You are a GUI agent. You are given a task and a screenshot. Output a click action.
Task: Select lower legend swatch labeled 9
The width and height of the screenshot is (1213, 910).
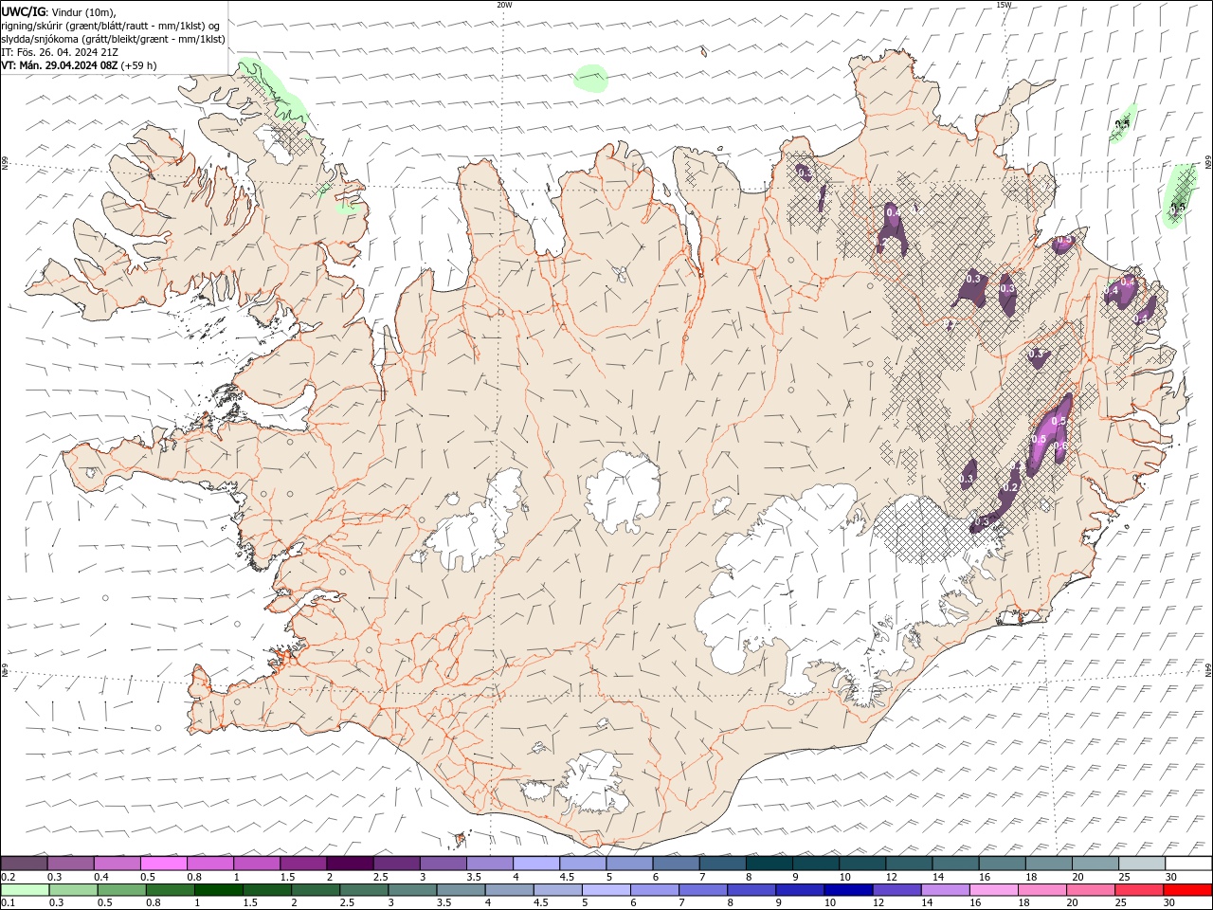pyautogui.click(x=799, y=890)
